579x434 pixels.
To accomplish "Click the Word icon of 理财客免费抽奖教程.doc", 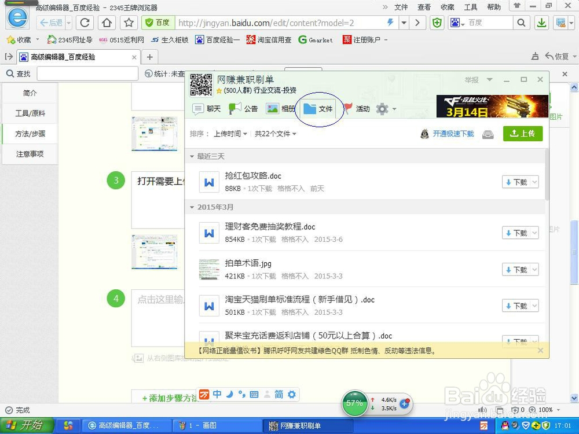I will click(x=210, y=233).
